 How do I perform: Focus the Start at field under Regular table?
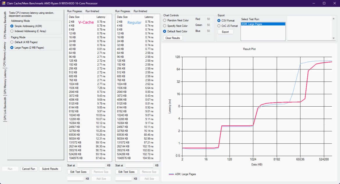pyautogui.click(x=139, y=165)
